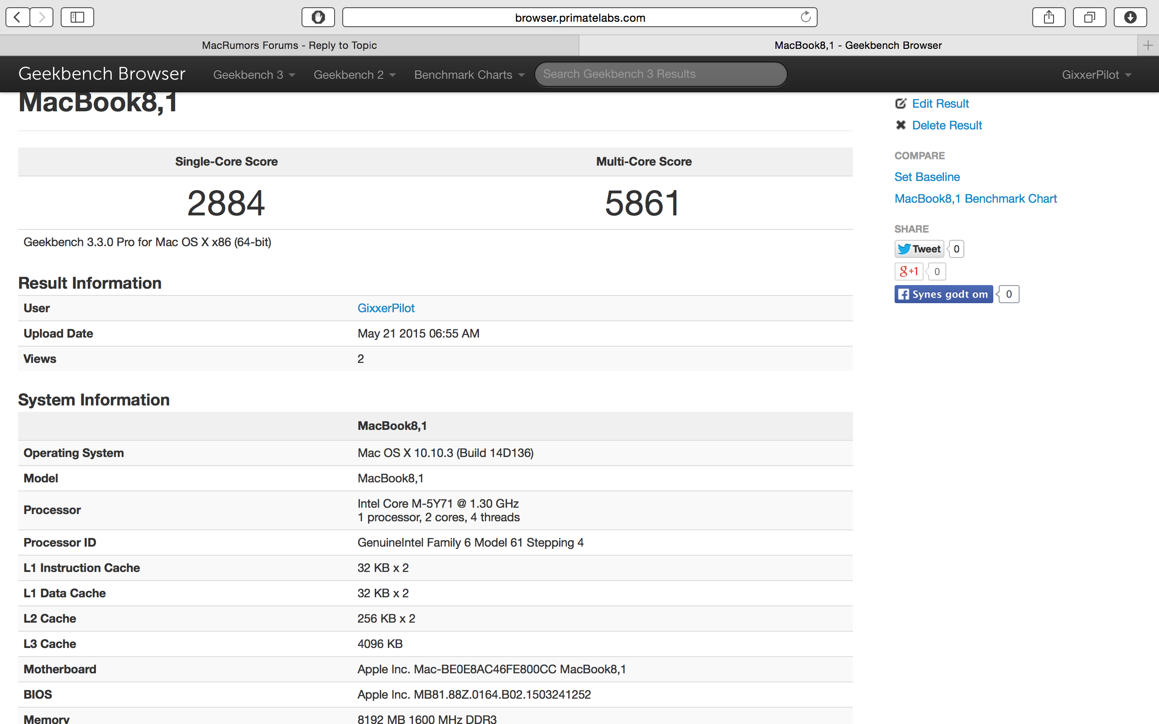Open MacBook8,1 Benchmark Chart link
Screen dimensions: 1159x724
976,198
